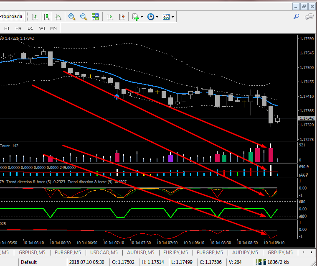317x266 pixels.
Task: Click the Trend direction & force (9) label
Action: [97, 182]
